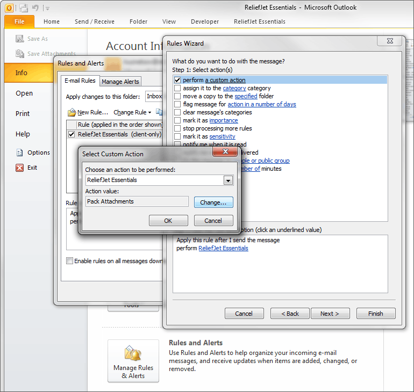Click Cancel in Select Custom Action dialog
Viewport: 414px width, 392px height.
click(x=213, y=220)
